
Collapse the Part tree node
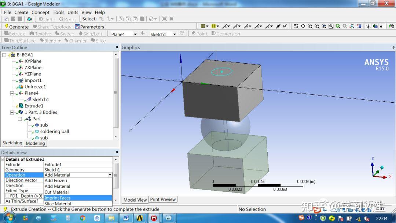coord(20,118)
